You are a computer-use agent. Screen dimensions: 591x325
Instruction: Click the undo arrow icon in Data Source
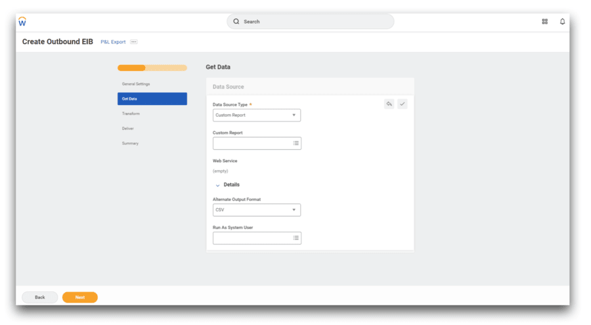[x=389, y=104]
